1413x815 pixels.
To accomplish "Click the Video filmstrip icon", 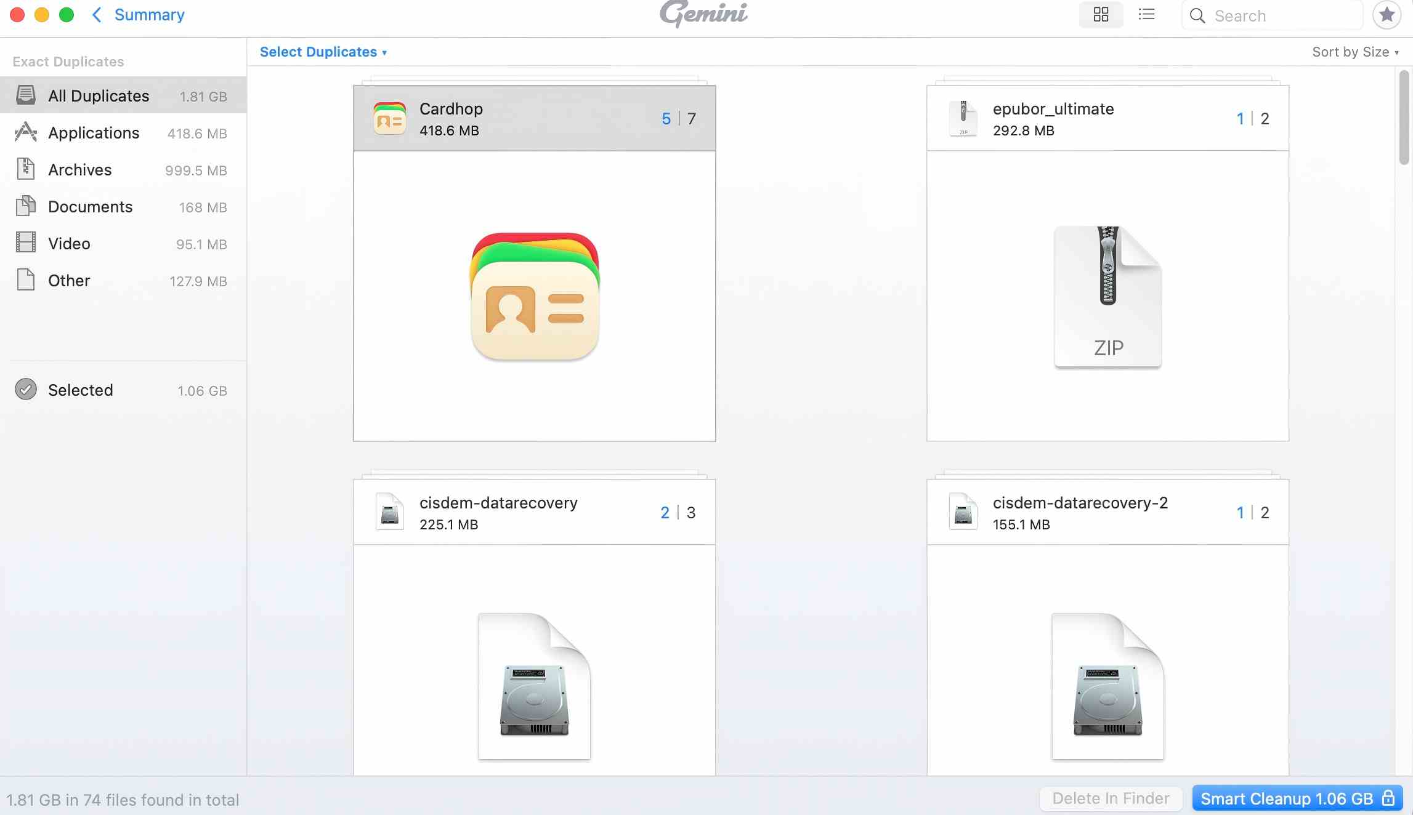I will pyautogui.click(x=26, y=243).
